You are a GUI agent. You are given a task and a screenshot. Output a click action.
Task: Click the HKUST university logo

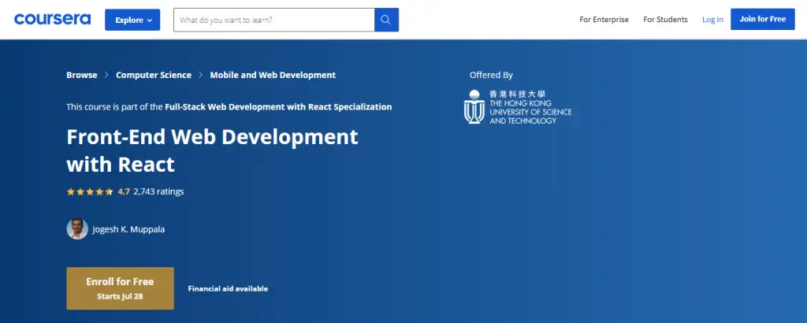point(518,107)
